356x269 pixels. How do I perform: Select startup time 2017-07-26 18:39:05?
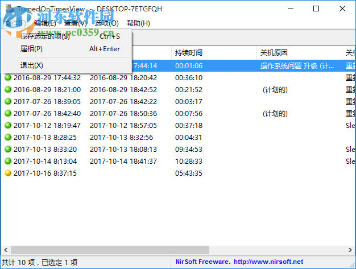point(47,102)
